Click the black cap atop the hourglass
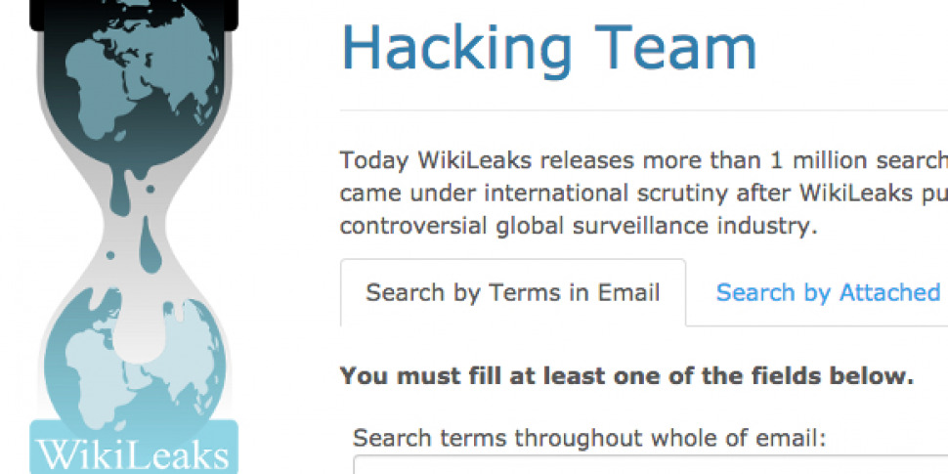 pos(134,15)
